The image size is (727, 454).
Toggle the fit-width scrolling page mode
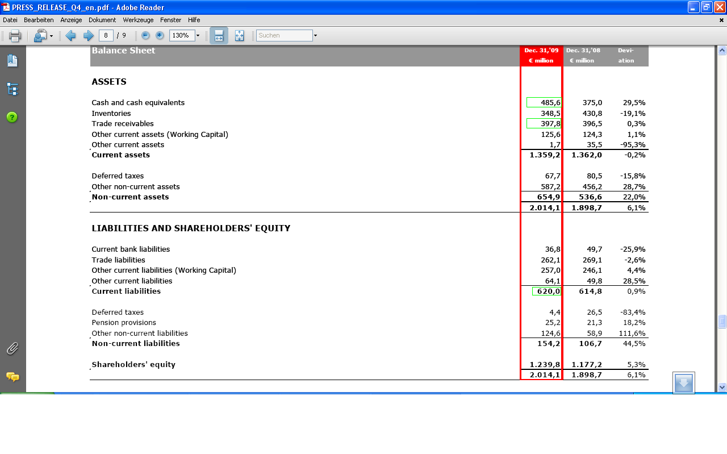tap(219, 36)
